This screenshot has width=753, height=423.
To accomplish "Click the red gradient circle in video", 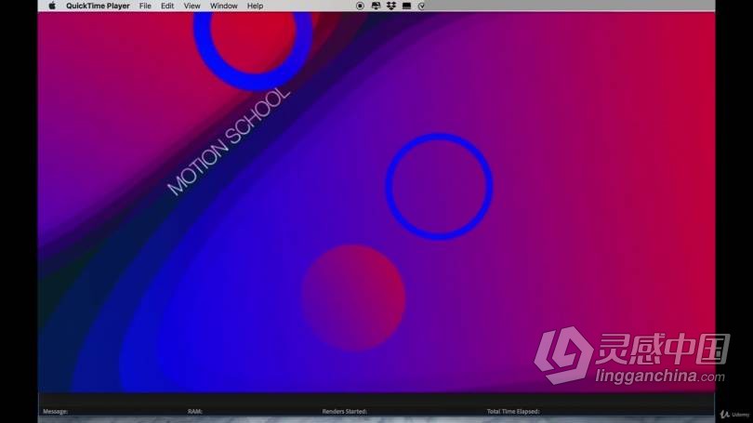I will point(353,297).
